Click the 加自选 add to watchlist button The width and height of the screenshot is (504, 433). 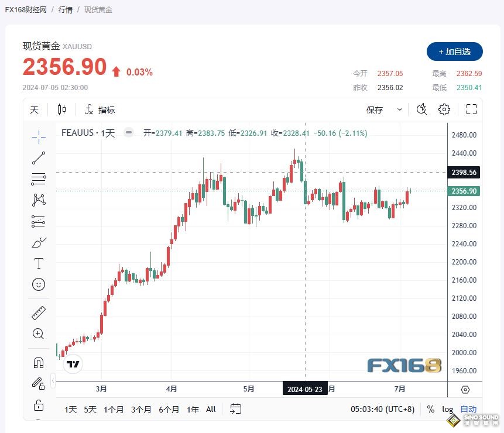pos(454,51)
